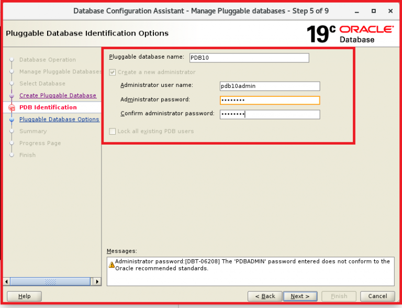Proceed with the Next button

coord(300,296)
